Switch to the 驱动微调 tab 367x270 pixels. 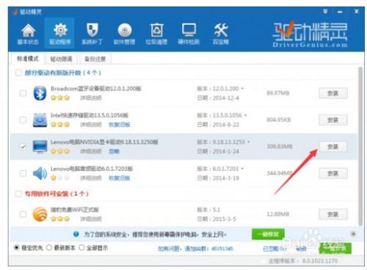pos(61,59)
